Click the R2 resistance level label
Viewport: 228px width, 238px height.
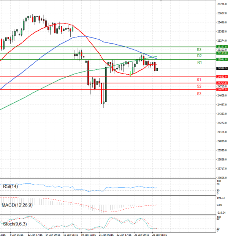(199, 56)
